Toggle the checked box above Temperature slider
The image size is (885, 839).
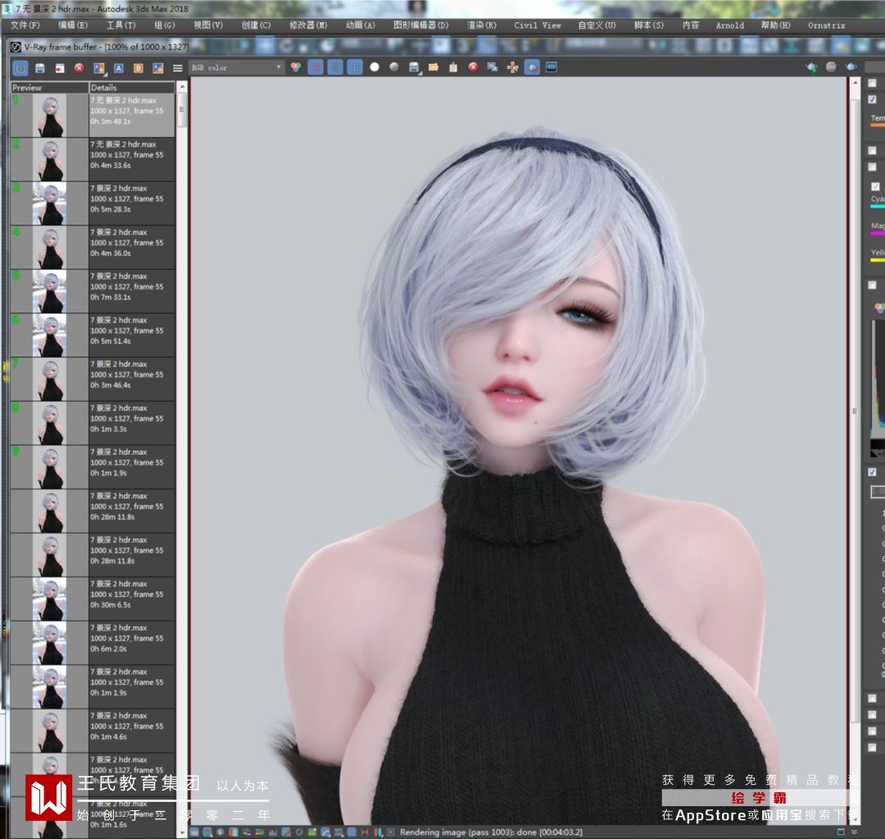(x=872, y=99)
